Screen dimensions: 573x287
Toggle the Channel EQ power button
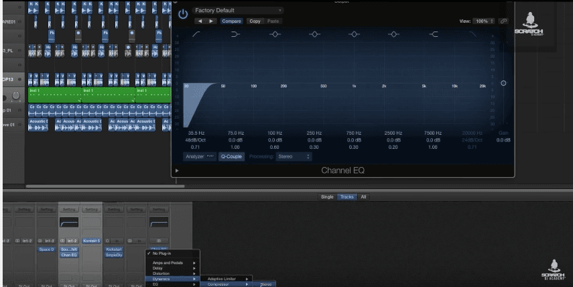pos(183,14)
